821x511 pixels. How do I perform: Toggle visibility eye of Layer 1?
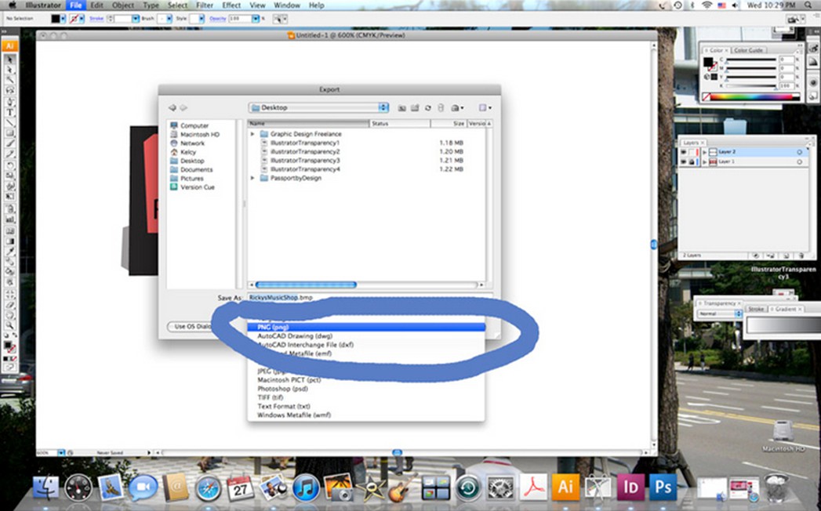683,161
